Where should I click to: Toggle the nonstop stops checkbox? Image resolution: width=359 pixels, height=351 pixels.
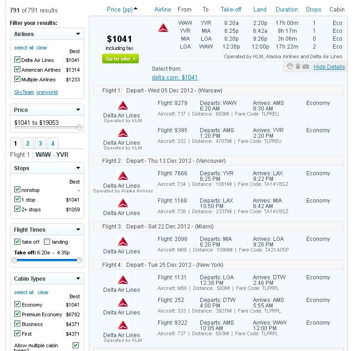pyautogui.click(x=17, y=190)
